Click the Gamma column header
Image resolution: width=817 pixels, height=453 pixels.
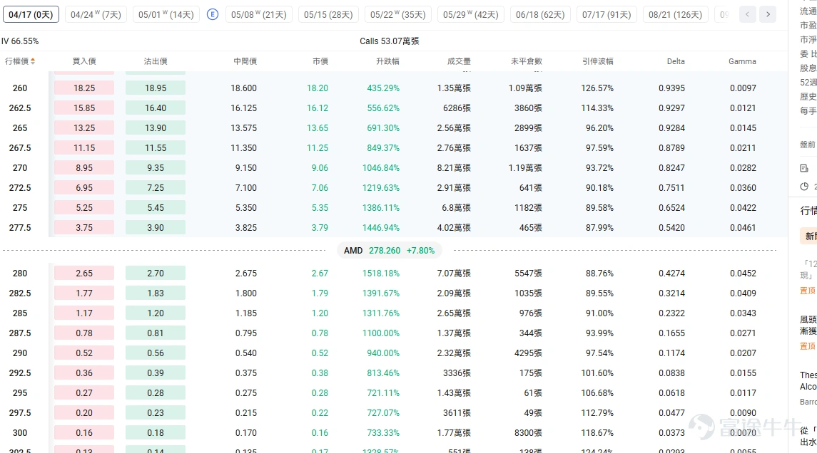(x=742, y=61)
